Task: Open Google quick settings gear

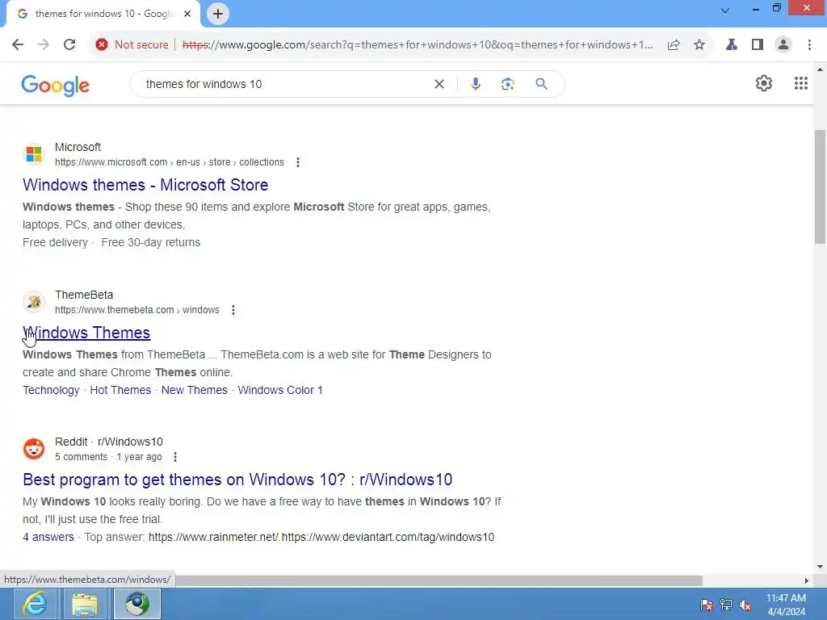Action: pyautogui.click(x=764, y=83)
